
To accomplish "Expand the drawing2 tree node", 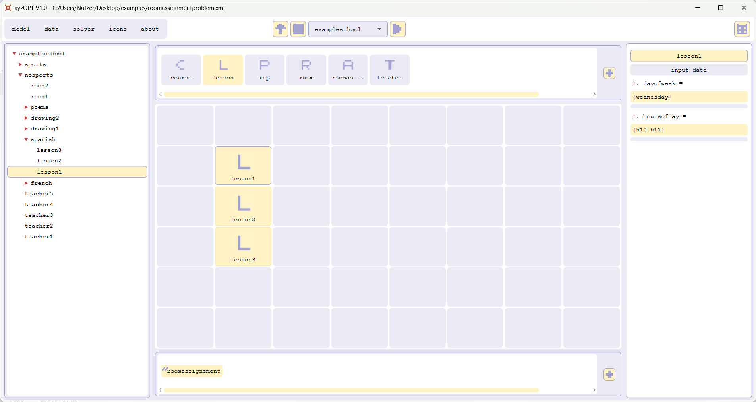I will pyautogui.click(x=26, y=118).
